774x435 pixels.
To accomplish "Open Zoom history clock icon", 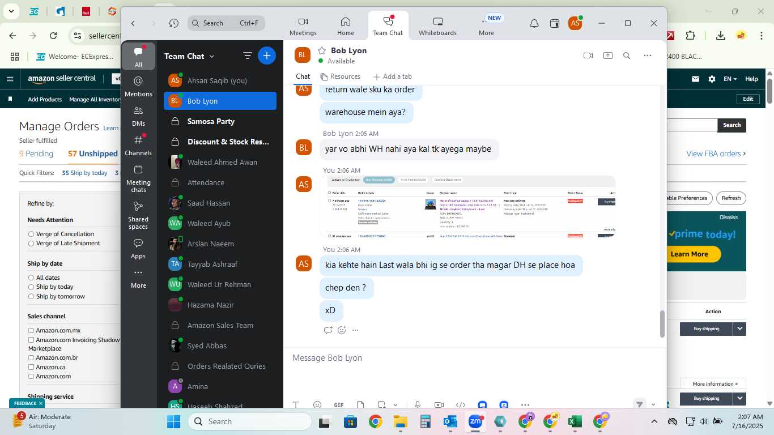I will pos(174,23).
